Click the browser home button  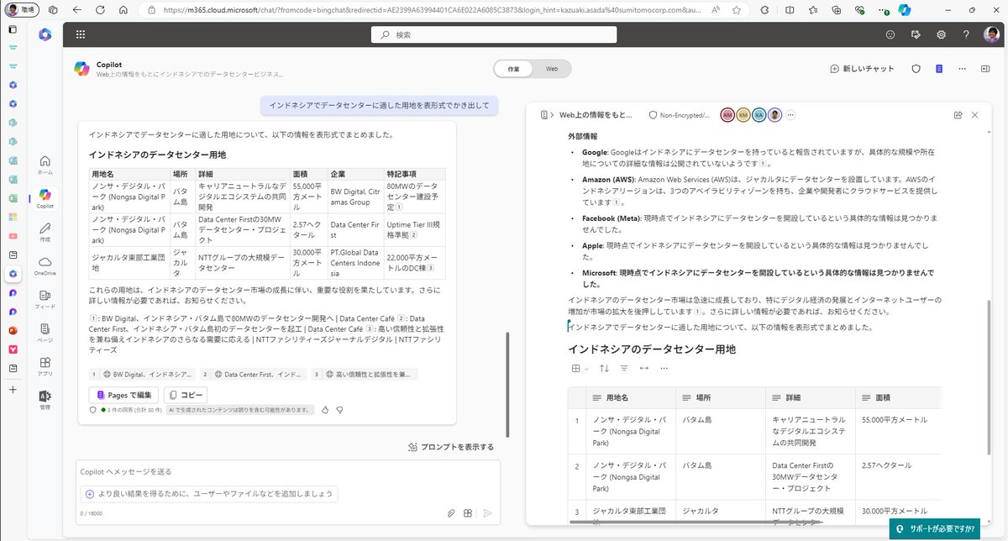(123, 10)
